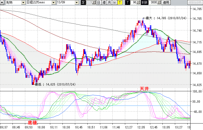Expand the 日経225mini instrument dropdown
The image size is (203, 130).
pyautogui.click(x=53, y=3)
